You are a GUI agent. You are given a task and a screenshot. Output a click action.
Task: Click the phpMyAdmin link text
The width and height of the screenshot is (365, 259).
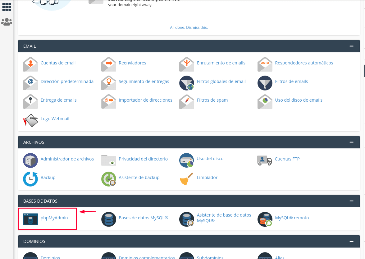54,218
